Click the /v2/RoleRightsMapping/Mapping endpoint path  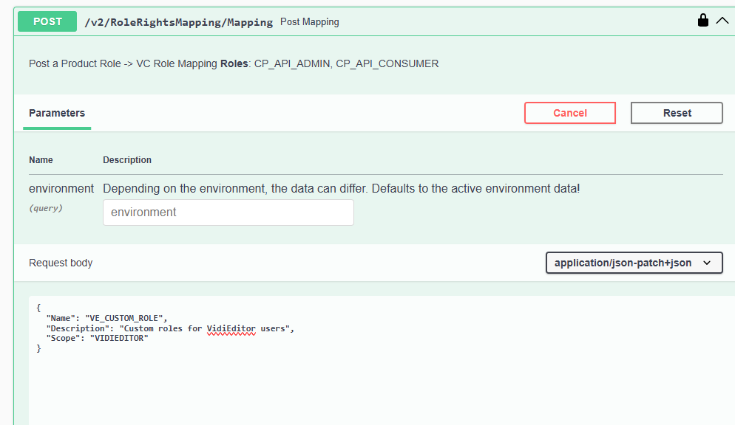pos(178,22)
